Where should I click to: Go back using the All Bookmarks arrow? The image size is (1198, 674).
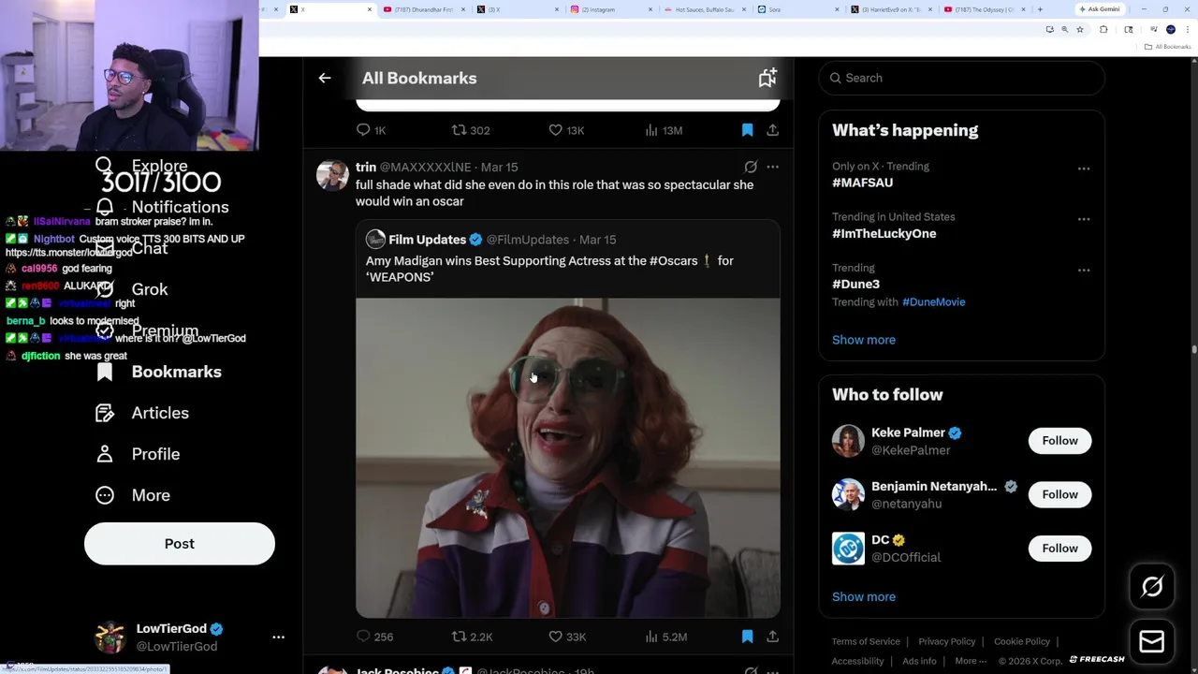click(325, 79)
